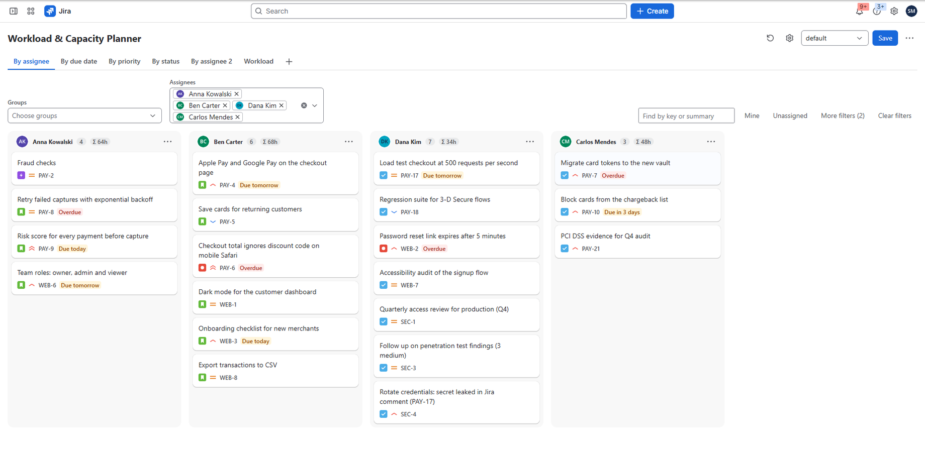Open the Fraud checks card
925x452 pixels.
click(x=94, y=169)
